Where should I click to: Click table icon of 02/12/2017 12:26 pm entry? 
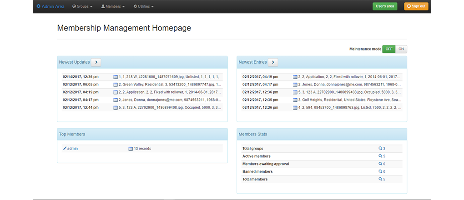coord(295,108)
